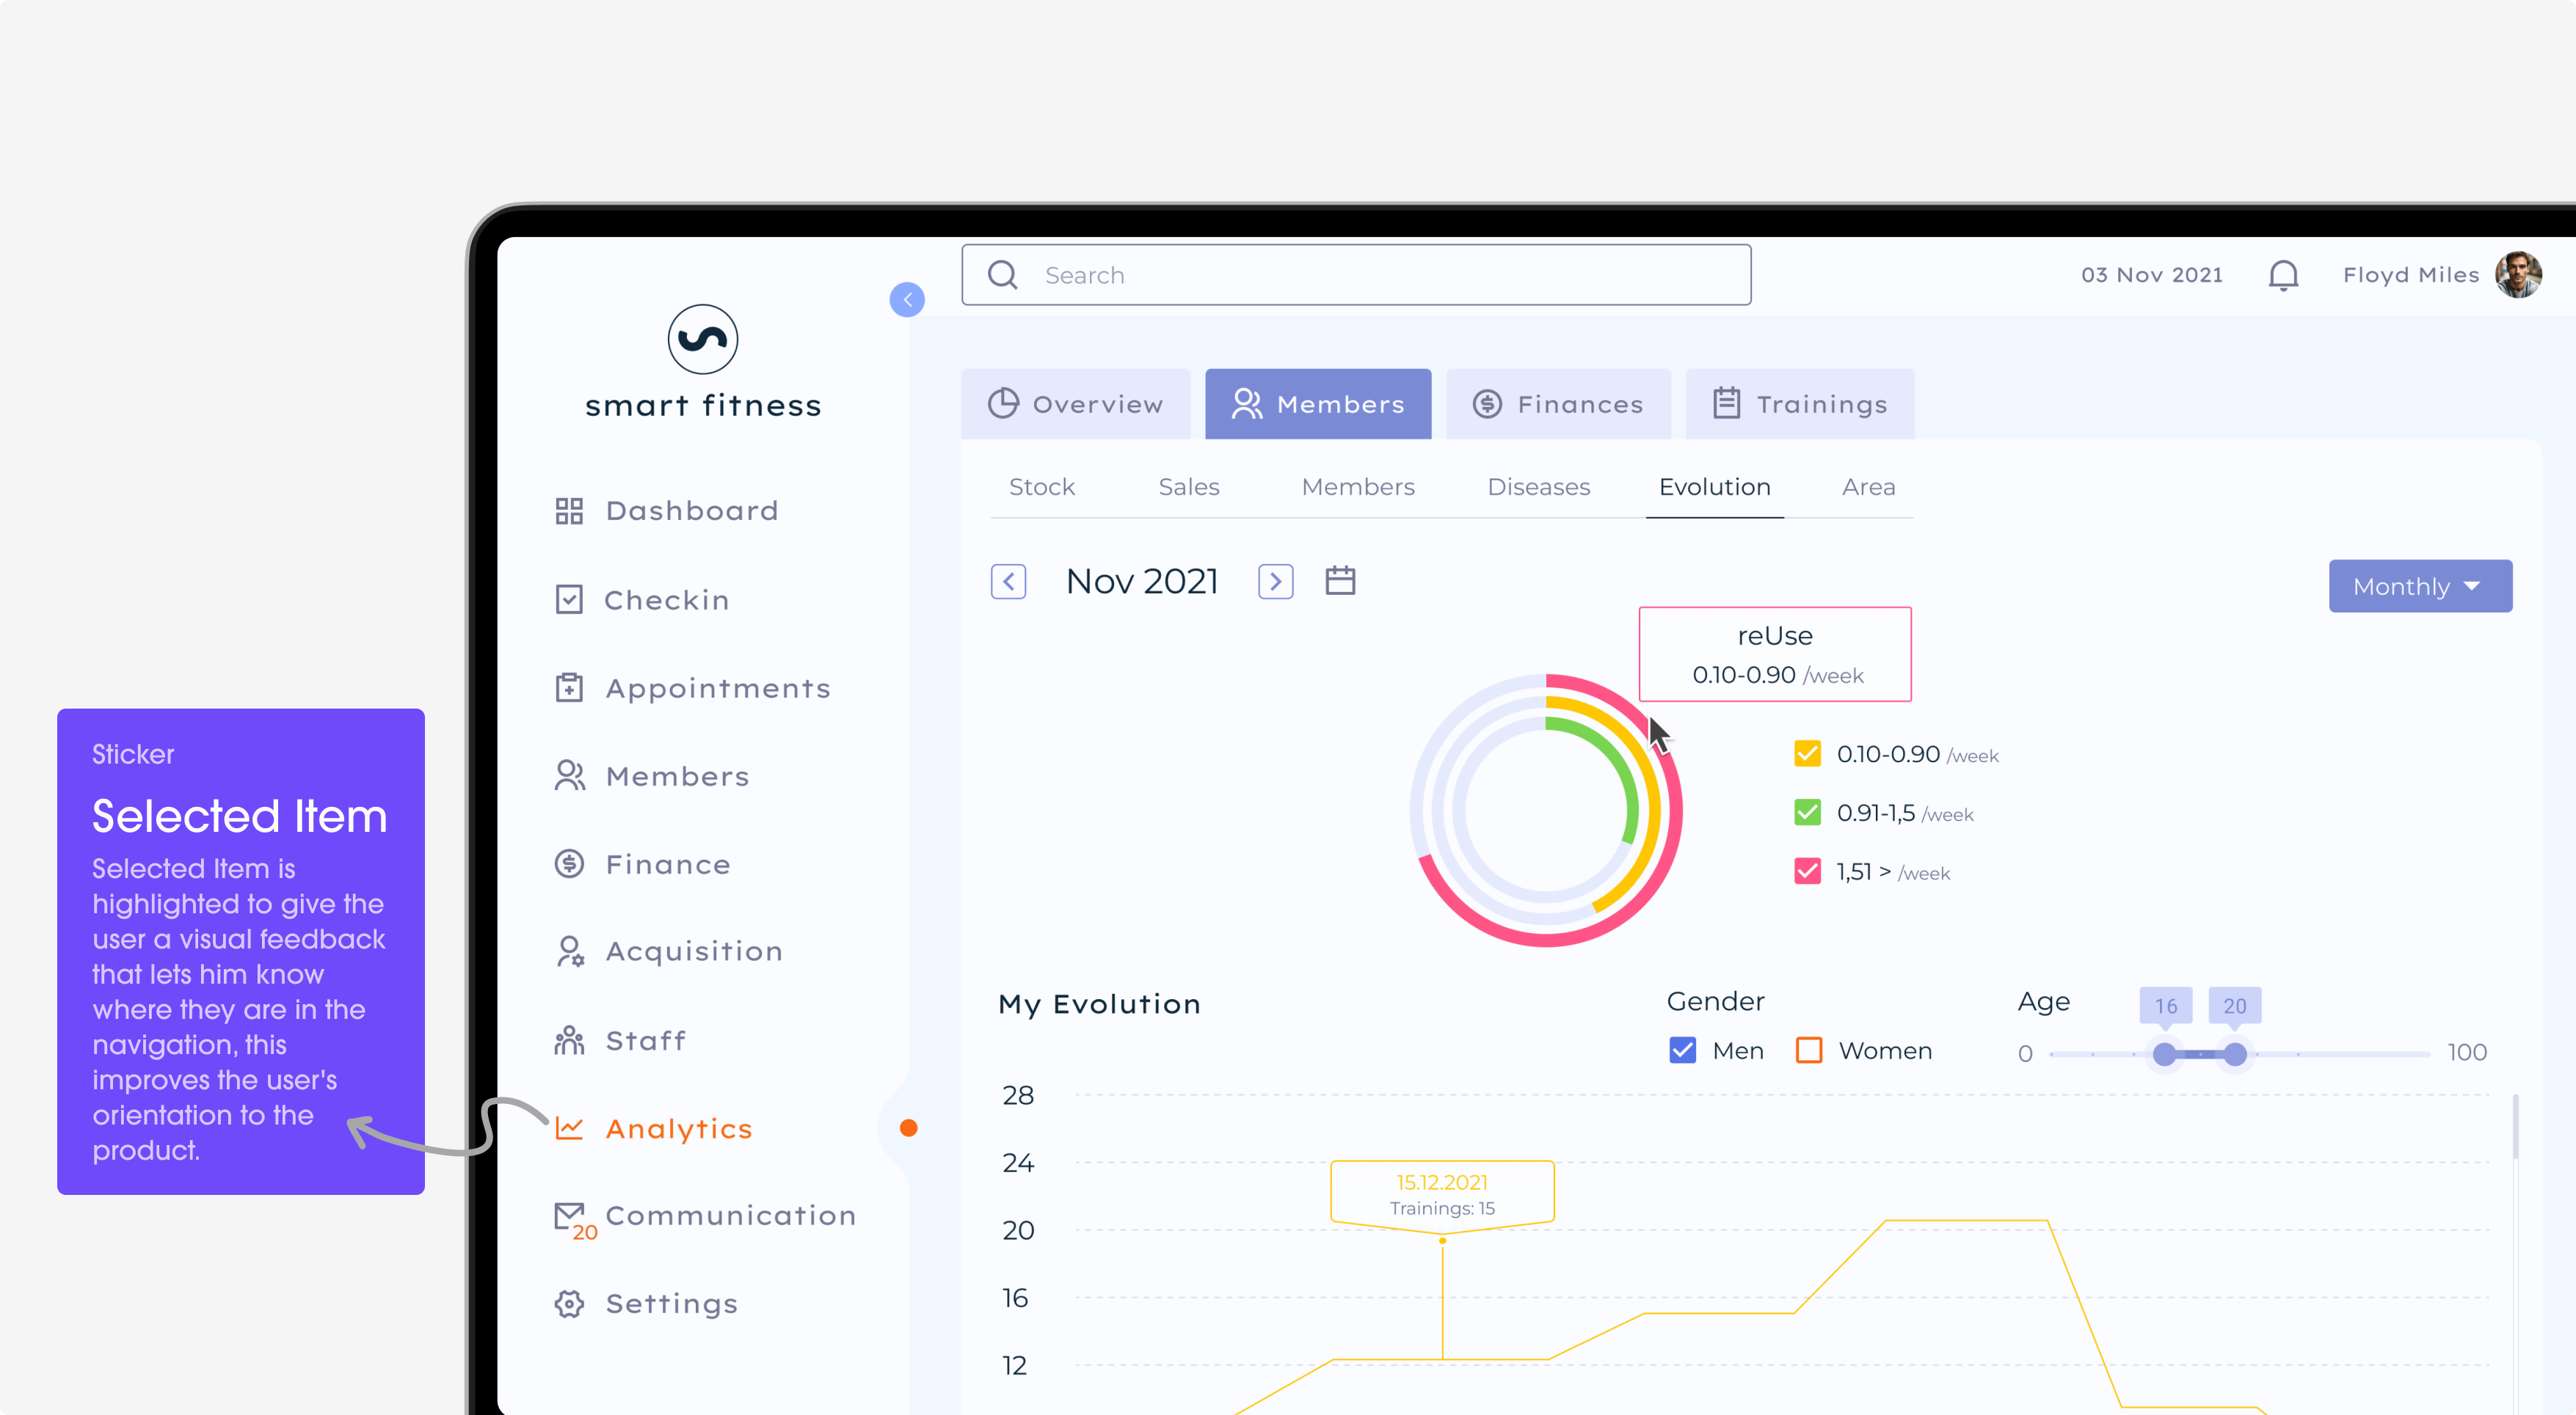
Task: Click the Dashboard grid icon
Action: click(x=569, y=511)
